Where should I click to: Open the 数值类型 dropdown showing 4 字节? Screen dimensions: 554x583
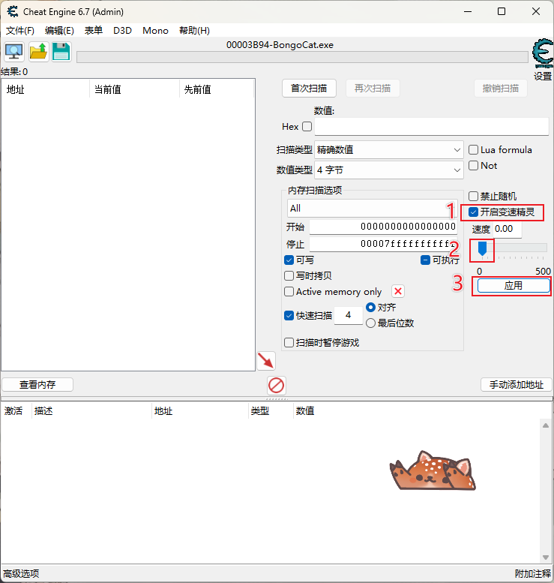click(x=388, y=170)
